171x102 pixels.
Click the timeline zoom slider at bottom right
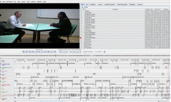tap(160, 101)
